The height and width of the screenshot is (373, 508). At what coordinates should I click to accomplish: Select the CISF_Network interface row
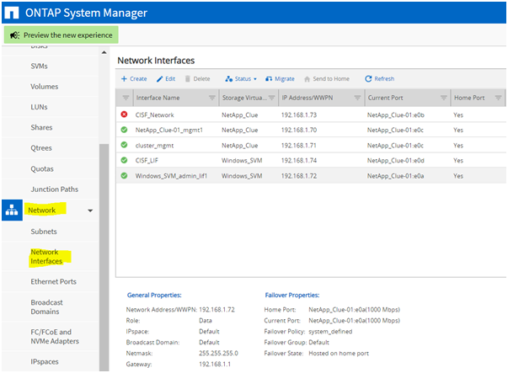pyautogui.click(x=311, y=115)
